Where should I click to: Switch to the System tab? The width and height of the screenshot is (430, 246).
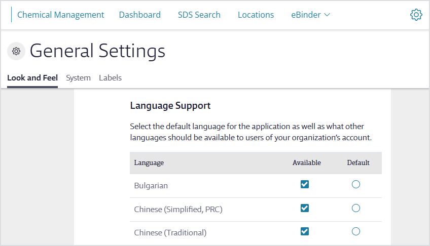point(78,78)
